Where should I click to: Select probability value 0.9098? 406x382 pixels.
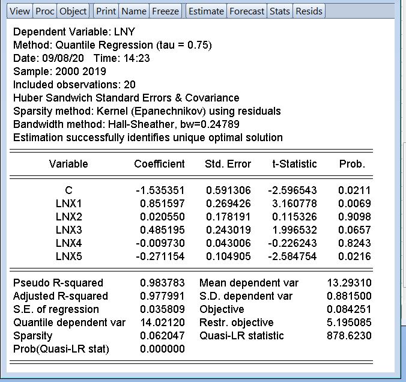coord(354,217)
